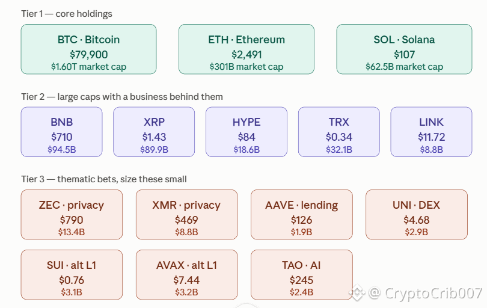The width and height of the screenshot is (487, 308).
Task: Choose the UNI DEX card
Action: [x=417, y=214]
